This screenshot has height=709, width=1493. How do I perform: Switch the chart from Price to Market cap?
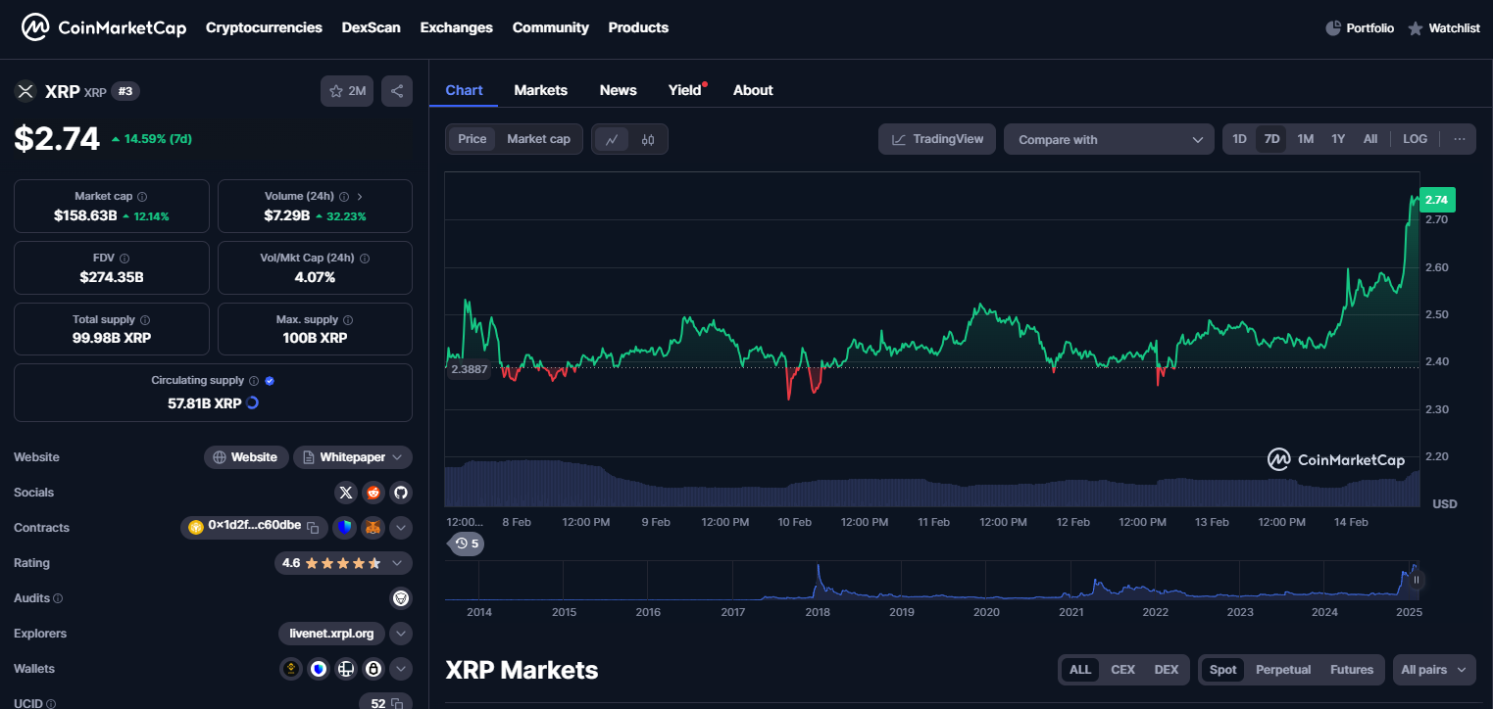pyautogui.click(x=537, y=138)
